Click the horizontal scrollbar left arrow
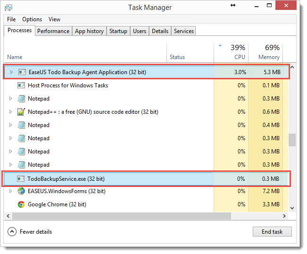The width and height of the screenshot is (307, 254). 8,216
